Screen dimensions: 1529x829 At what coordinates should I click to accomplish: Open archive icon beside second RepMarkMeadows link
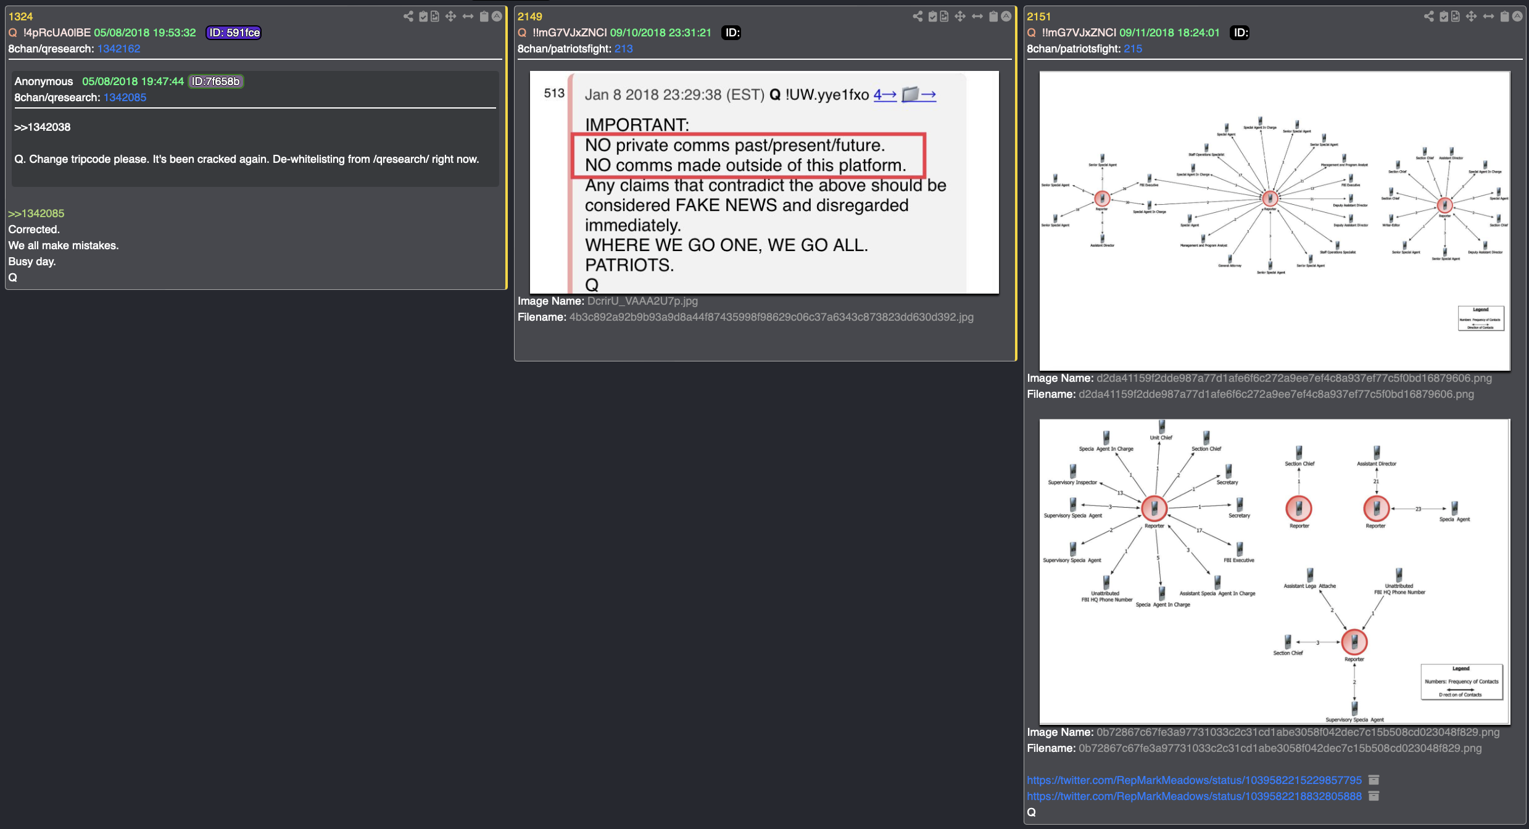pyautogui.click(x=1374, y=796)
